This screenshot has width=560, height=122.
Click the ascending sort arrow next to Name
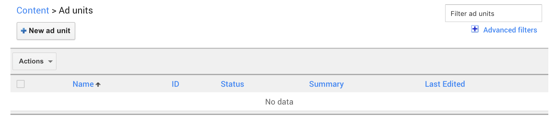98,85
